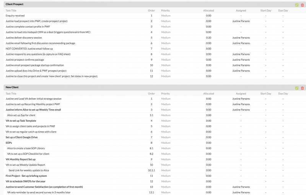Click the Order column header in Client Prospect
Image resolution: width=306 pixels, height=195 pixels.
click(151, 11)
